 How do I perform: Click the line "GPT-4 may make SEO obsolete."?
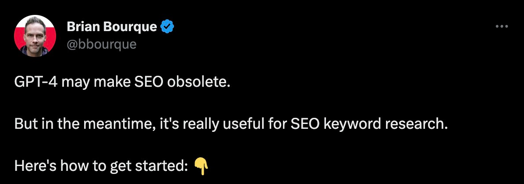122,83
